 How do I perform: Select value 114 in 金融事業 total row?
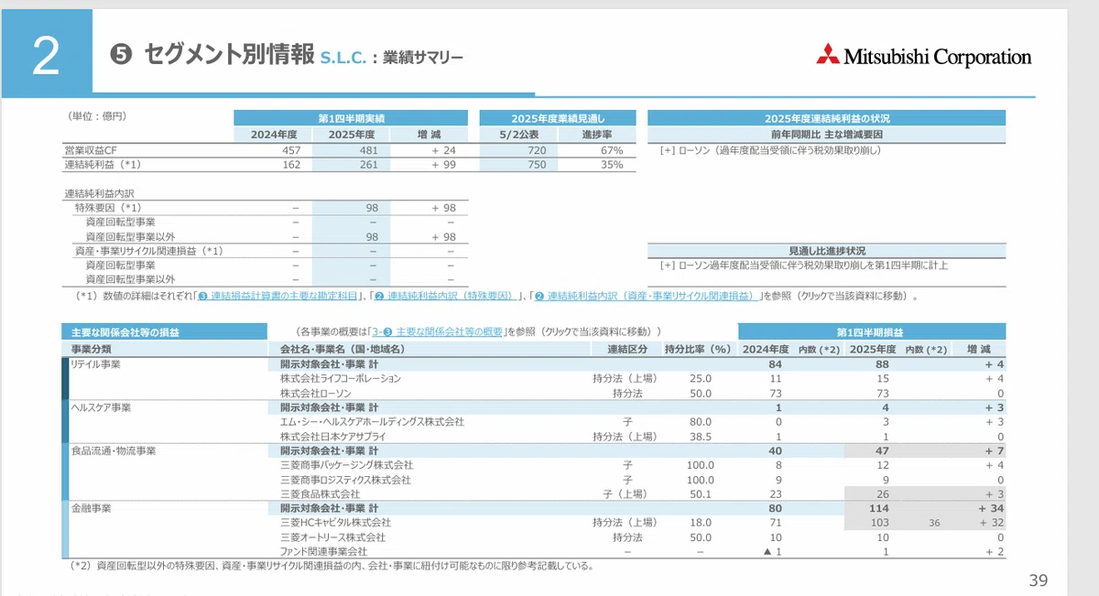click(x=879, y=507)
